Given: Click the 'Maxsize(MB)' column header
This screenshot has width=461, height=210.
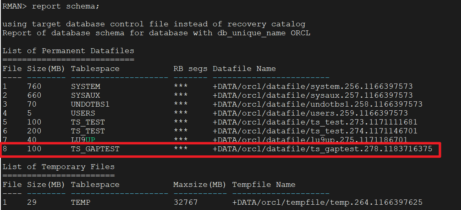Looking at the screenshot, I should [x=200, y=185].
